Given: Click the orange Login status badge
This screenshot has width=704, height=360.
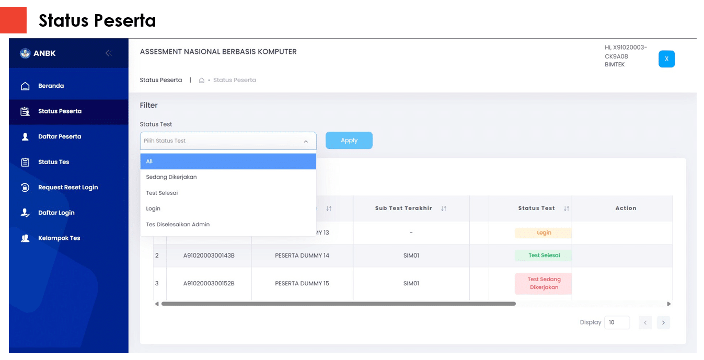Looking at the screenshot, I should click(x=543, y=233).
